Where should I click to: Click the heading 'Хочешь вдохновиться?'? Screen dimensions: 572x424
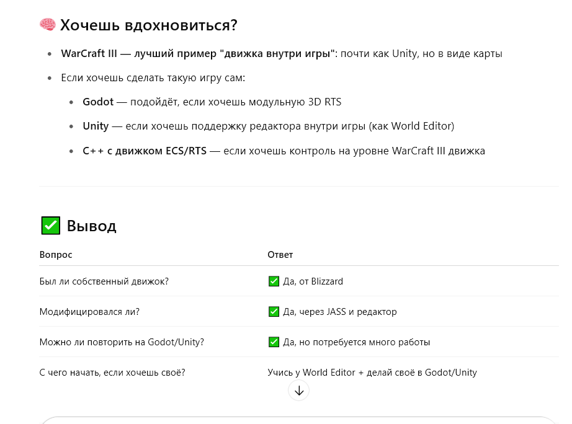pyautogui.click(x=148, y=25)
